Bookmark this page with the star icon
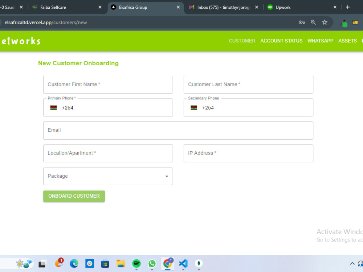This screenshot has height=272, width=363. 325,22
